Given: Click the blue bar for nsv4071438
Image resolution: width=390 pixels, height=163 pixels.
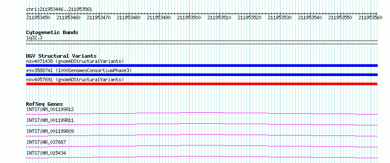Looking at the screenshot, I should coord(202,66).
